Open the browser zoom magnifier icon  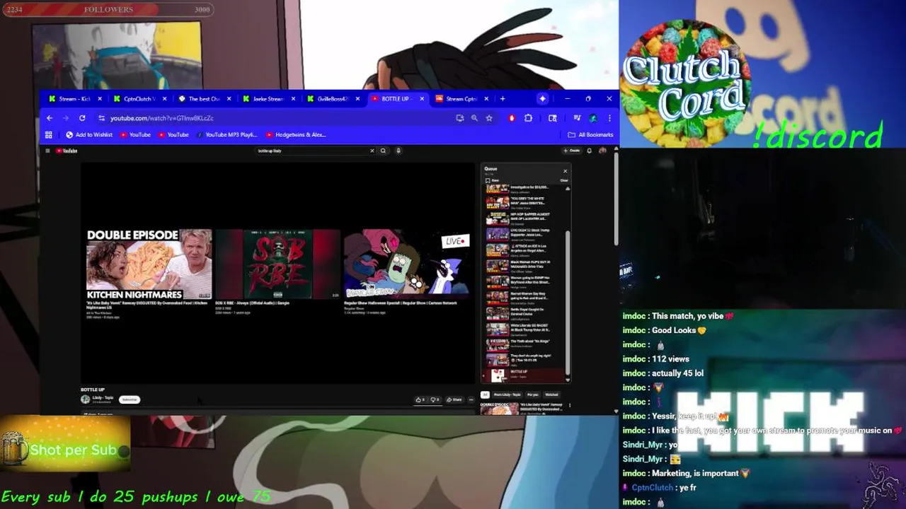(x=474, y=118)
